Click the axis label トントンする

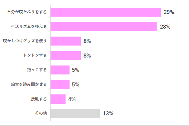tap(35, 56)
